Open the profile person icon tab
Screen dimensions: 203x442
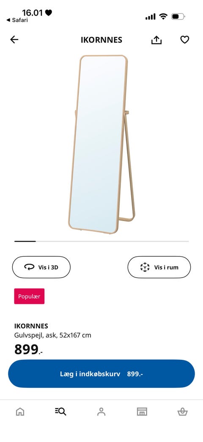click(101, 411)
